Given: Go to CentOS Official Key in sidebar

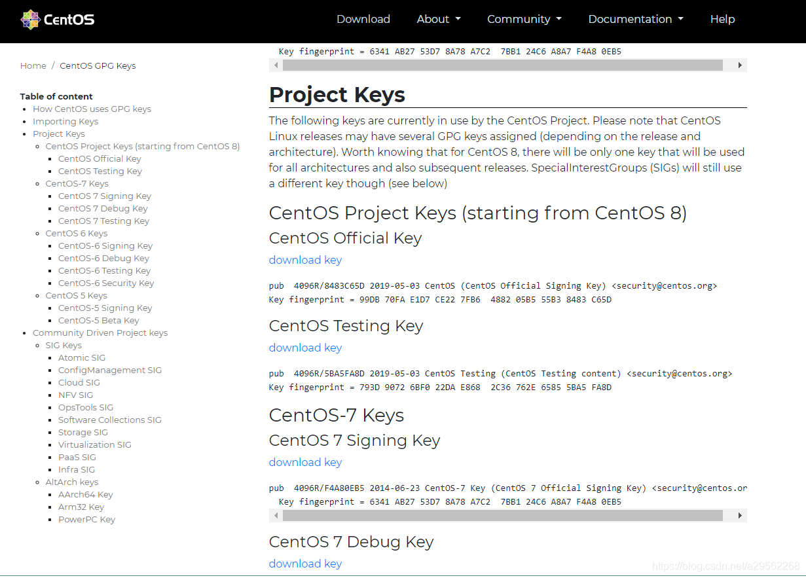Looking at the screenshot, I should (100, 159).
